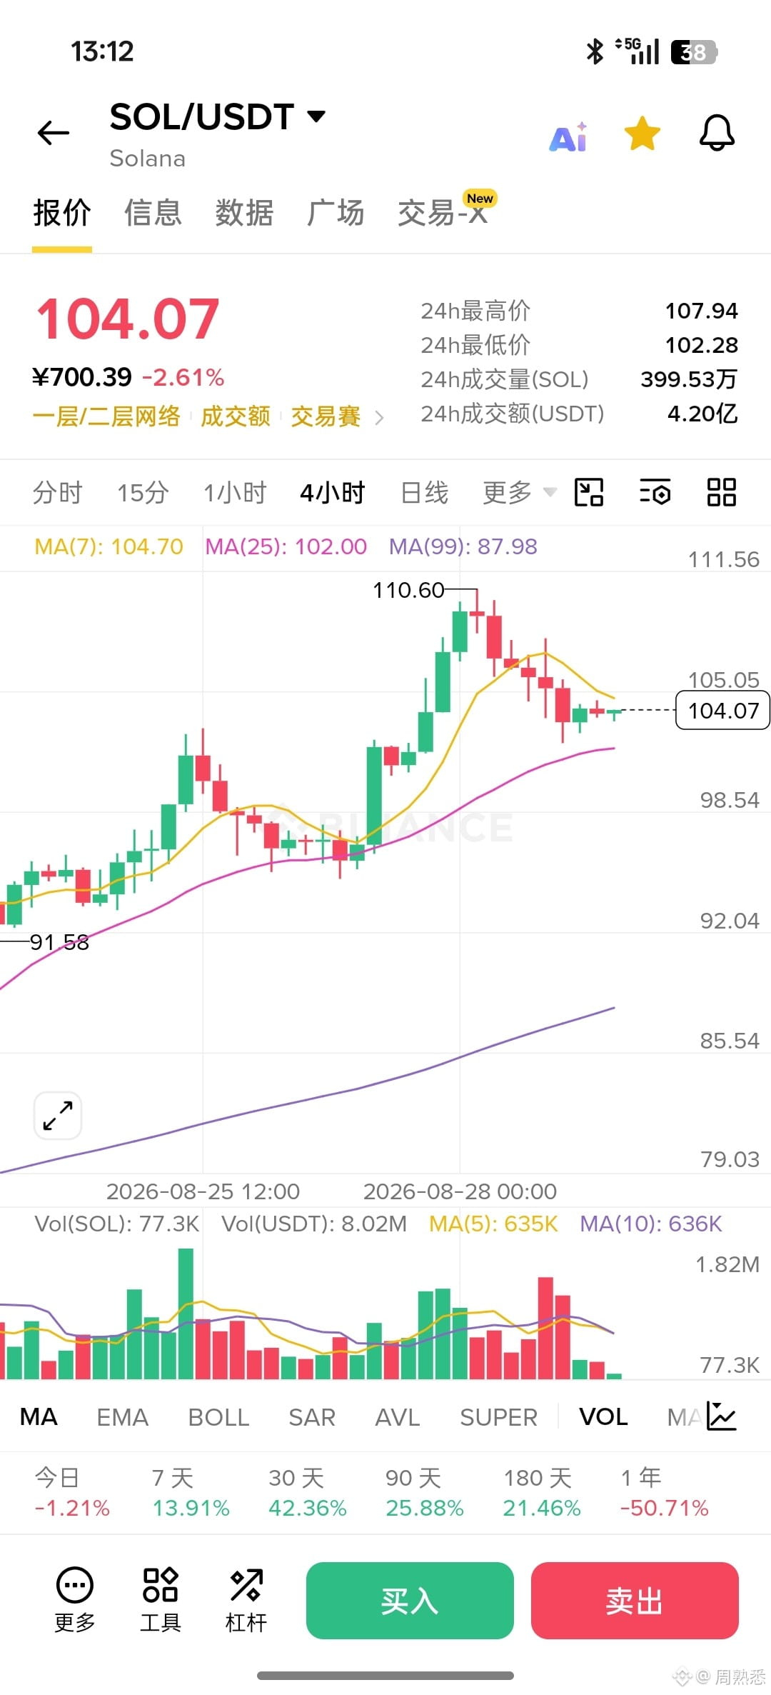The image size is (771, 1695).
Task: Open the 更多 menu icon
Action: 75,1600
